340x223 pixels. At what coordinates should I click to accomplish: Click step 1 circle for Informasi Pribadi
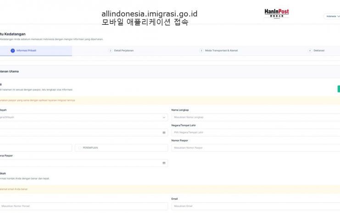tap(13, 50)
